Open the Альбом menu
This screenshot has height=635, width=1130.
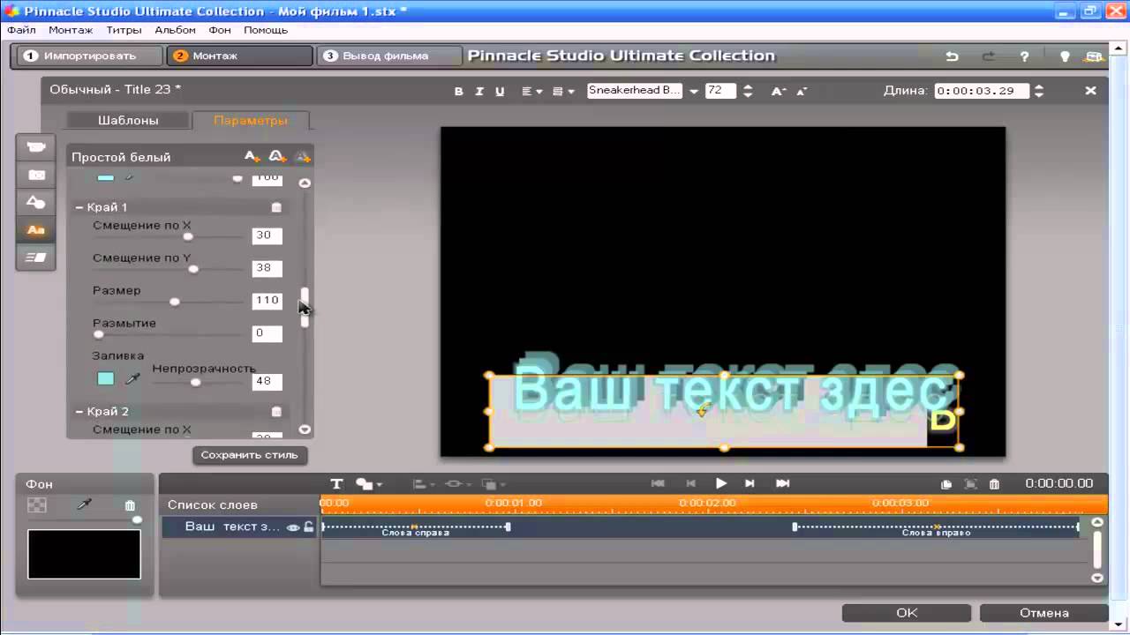(175, 30)
